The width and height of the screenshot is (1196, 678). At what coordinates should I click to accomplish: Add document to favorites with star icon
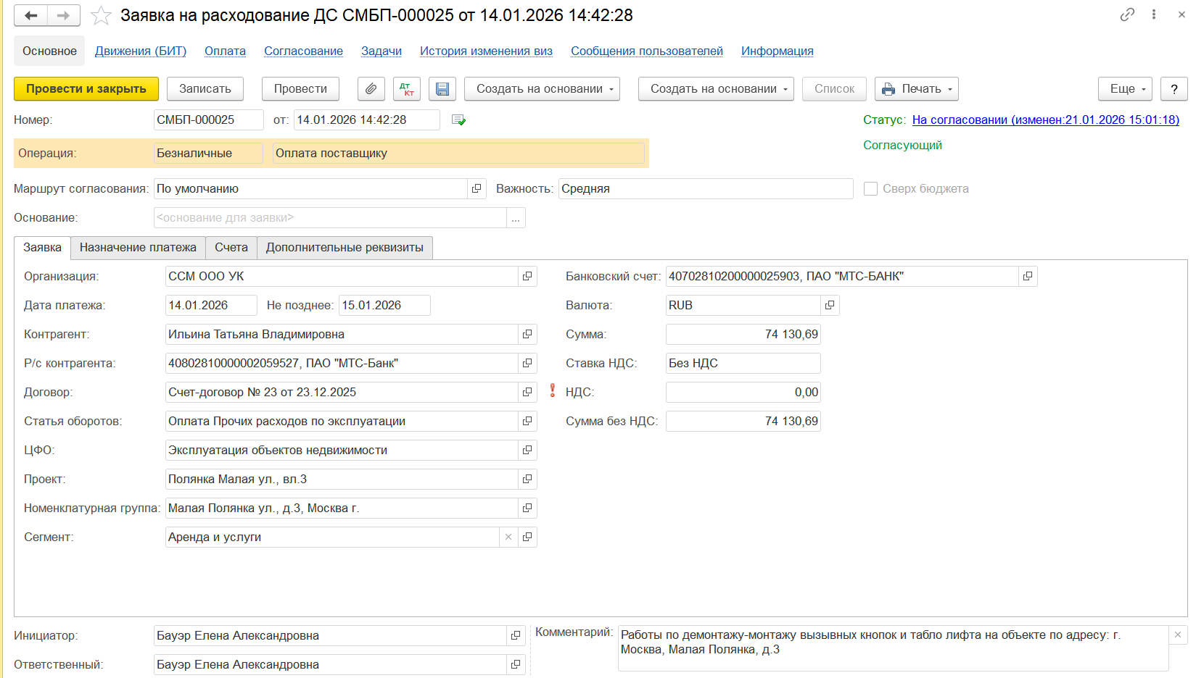tap(101, 15)
